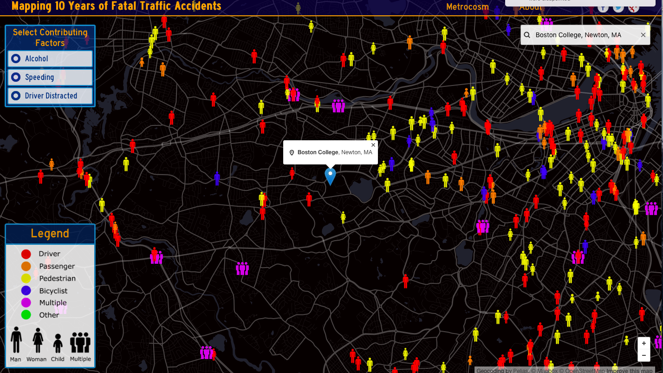
Task: Click the Facebook icon in the header
Action: coord(603,7)
